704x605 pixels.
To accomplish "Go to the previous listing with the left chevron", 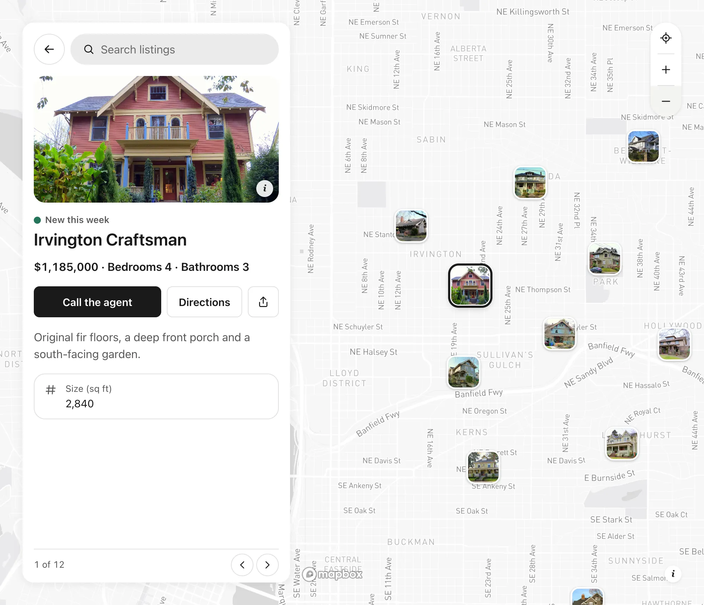I will [x=242, y=565].
